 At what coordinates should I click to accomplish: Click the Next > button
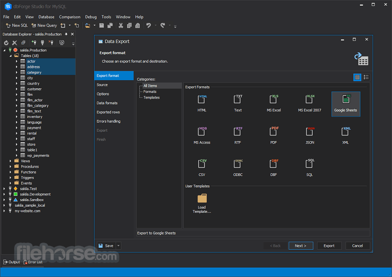301,246
